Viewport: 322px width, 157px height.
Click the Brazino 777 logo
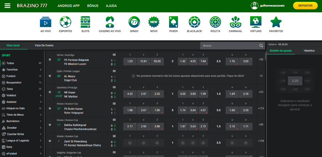pos(32,6)
